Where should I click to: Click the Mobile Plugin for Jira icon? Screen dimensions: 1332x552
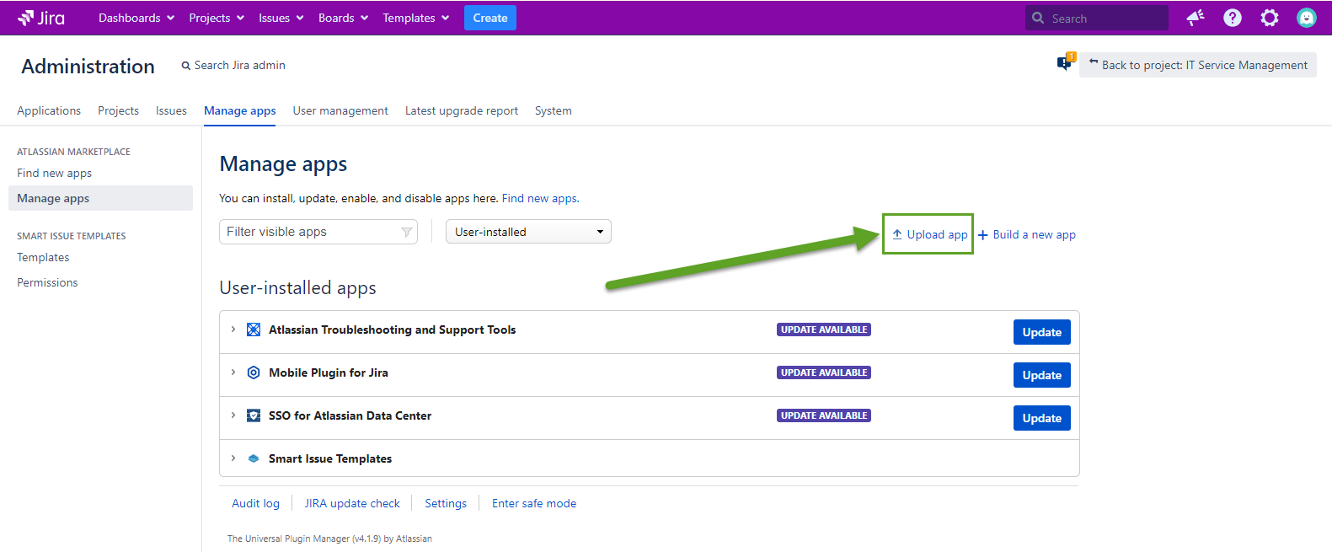point(254,372)
